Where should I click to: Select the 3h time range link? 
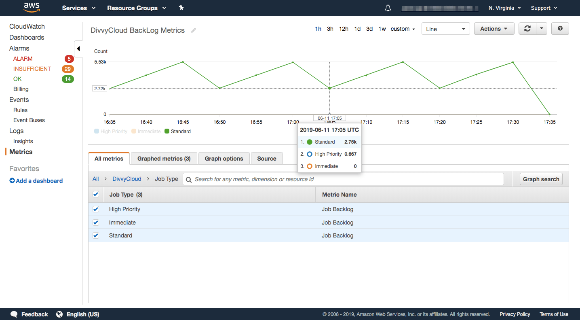coord(330,29)
